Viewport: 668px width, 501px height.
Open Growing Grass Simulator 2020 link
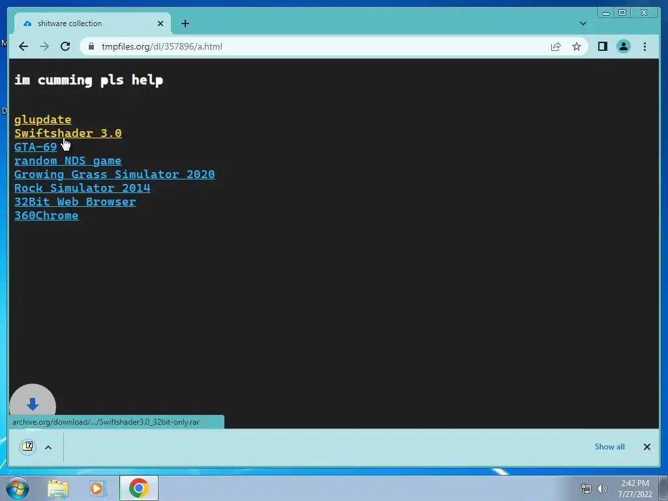[115, 174]
